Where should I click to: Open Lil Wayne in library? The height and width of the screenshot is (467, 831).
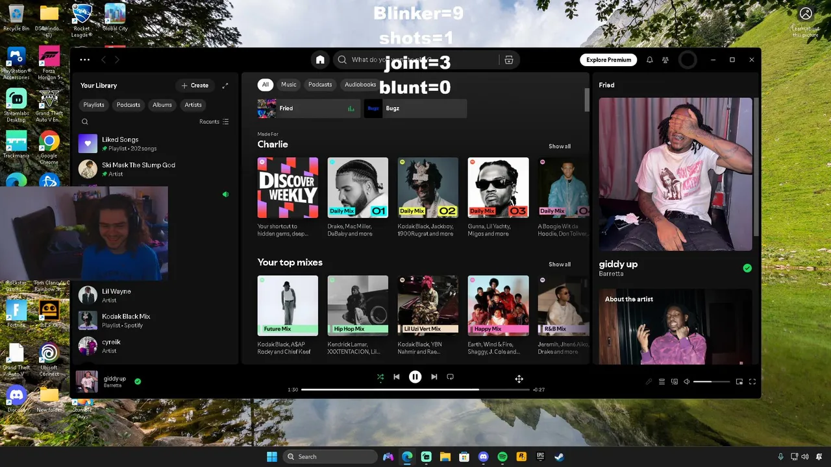tap(154, 296)
